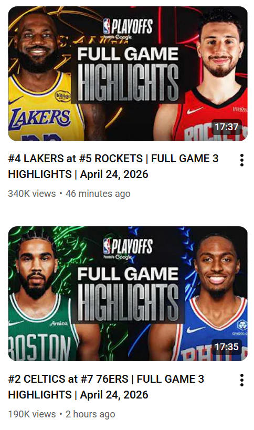Click the 17:37 duration badge
The width and height of the screenshot is (254, 430).
[227, 127]
